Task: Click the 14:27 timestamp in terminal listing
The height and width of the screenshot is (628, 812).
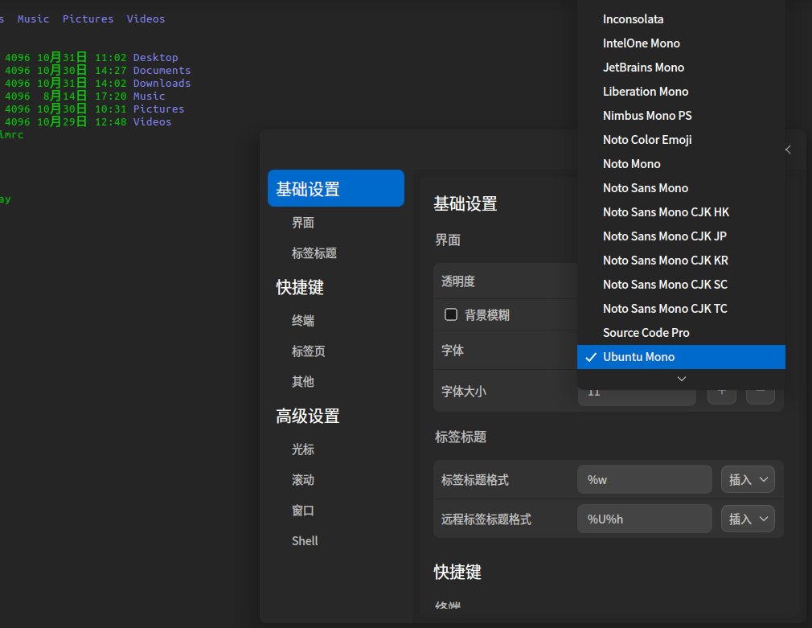Action: click(x=111, y=71)
